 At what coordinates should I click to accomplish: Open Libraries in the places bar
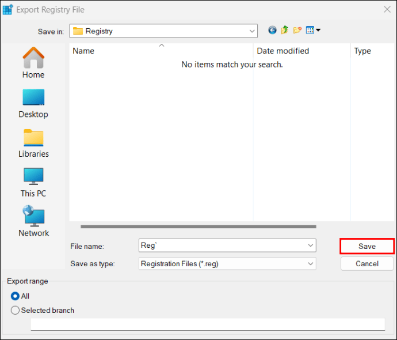[x=33, y=143]
